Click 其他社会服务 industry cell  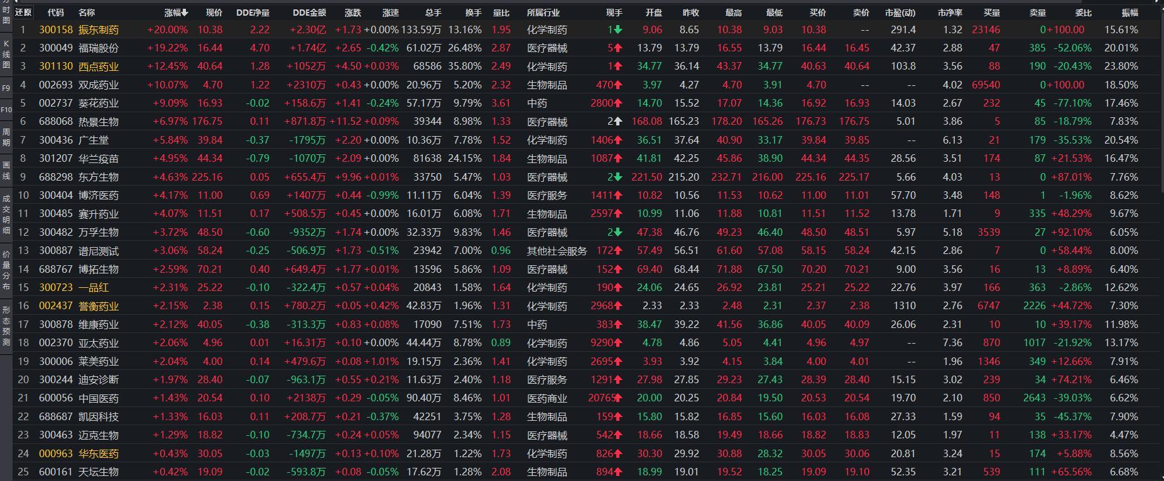point(557,251)
